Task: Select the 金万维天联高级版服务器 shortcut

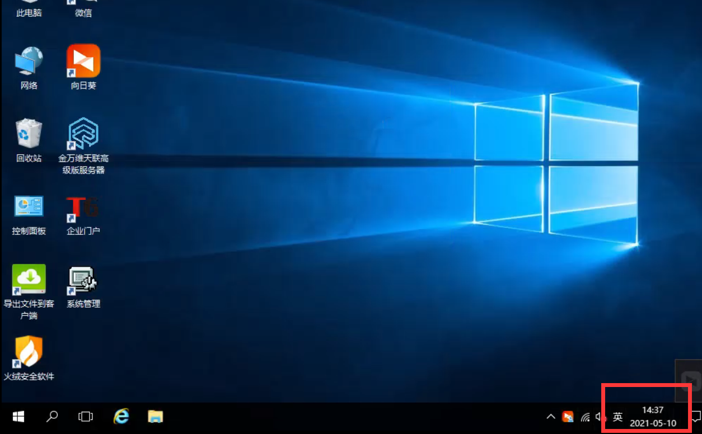Action: [x=83, y=147]
